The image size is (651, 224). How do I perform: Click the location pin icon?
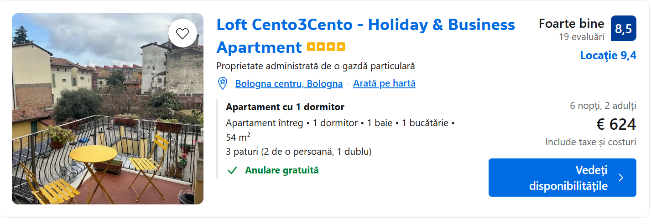[223, 83]
